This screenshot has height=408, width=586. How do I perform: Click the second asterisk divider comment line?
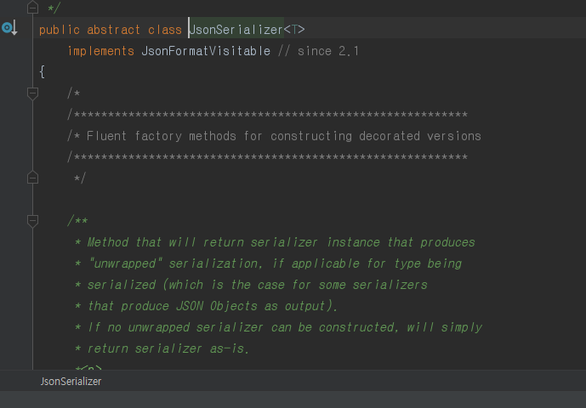pyautogui.click(x=267, y=157)
